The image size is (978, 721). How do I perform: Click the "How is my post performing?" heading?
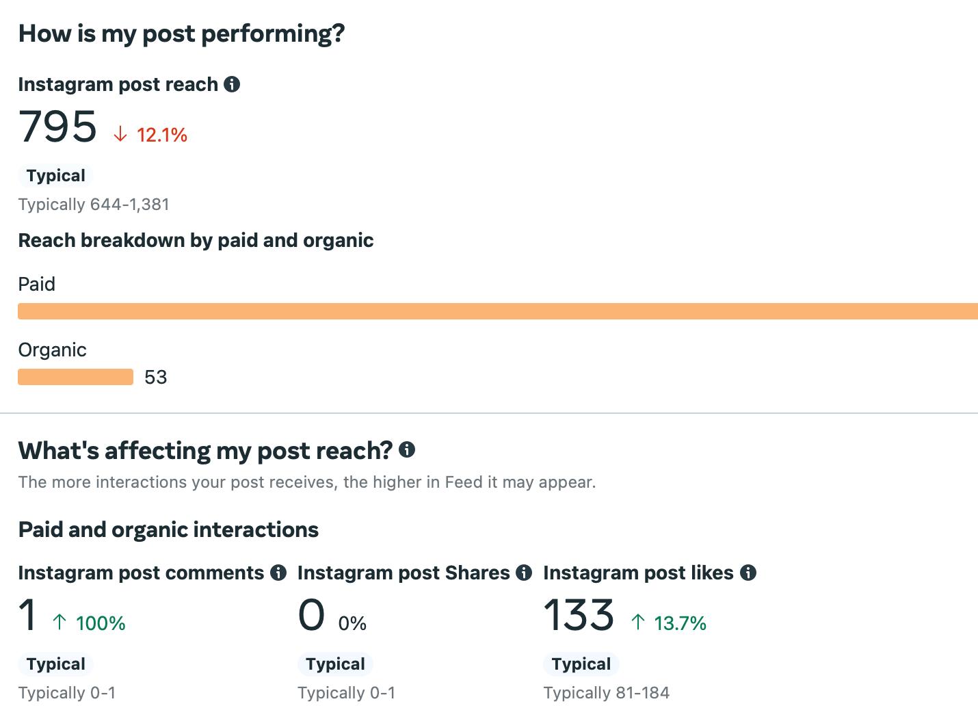point(181,34)
